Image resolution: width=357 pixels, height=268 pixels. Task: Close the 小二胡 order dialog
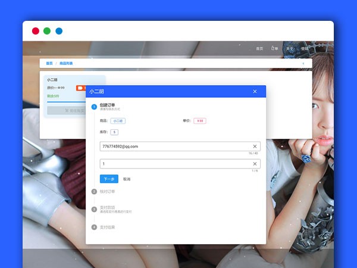255,92
